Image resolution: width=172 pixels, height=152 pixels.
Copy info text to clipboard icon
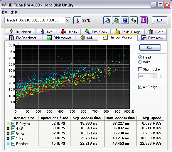tap(107, 20)
